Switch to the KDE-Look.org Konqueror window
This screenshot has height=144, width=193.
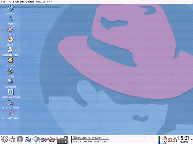pyautogui.click(x=90, y=138)
